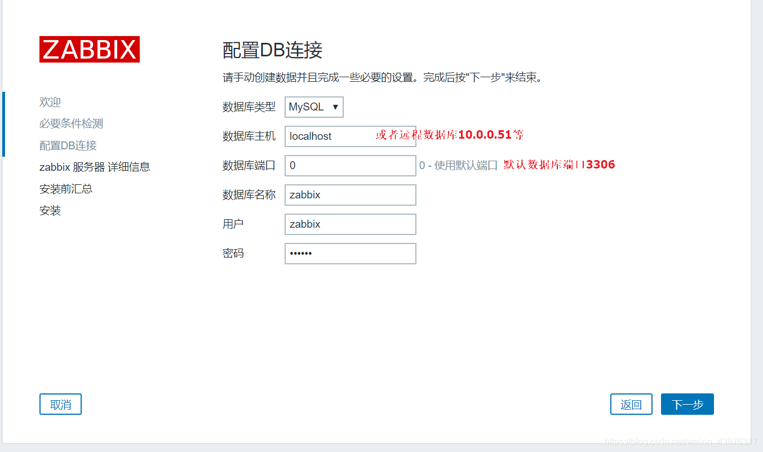Click the database host field containing localhost
This screenshot has height=452, width=763.
pyautogui.click(x=351, y=136)
